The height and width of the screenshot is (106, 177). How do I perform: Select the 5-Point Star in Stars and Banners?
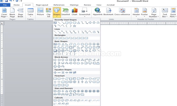point(67,91)
